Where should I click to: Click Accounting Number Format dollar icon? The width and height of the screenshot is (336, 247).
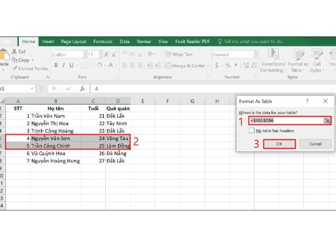[x=217, y=65]
